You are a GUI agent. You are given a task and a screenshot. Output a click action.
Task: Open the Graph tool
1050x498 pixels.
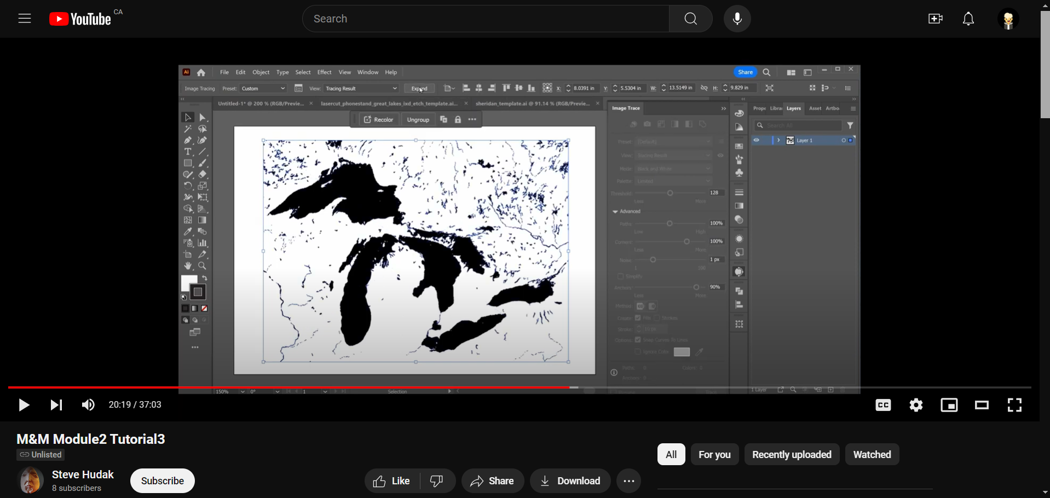pos(202,242)
